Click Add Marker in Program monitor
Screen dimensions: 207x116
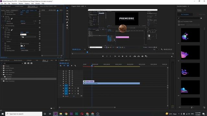103,56
